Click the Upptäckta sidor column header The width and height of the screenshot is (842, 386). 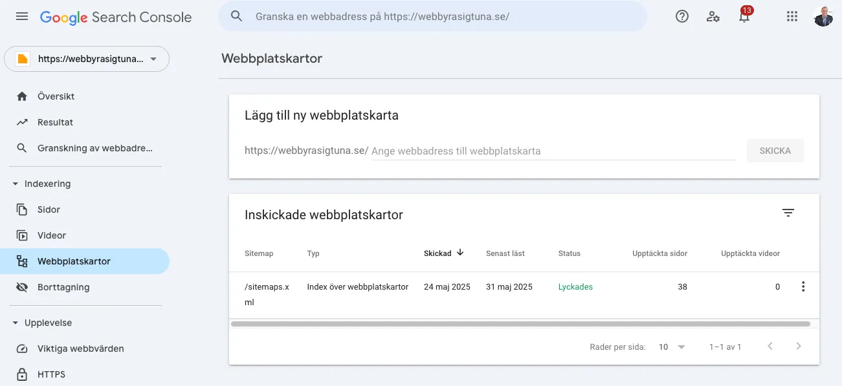click(x=659, y=253)
